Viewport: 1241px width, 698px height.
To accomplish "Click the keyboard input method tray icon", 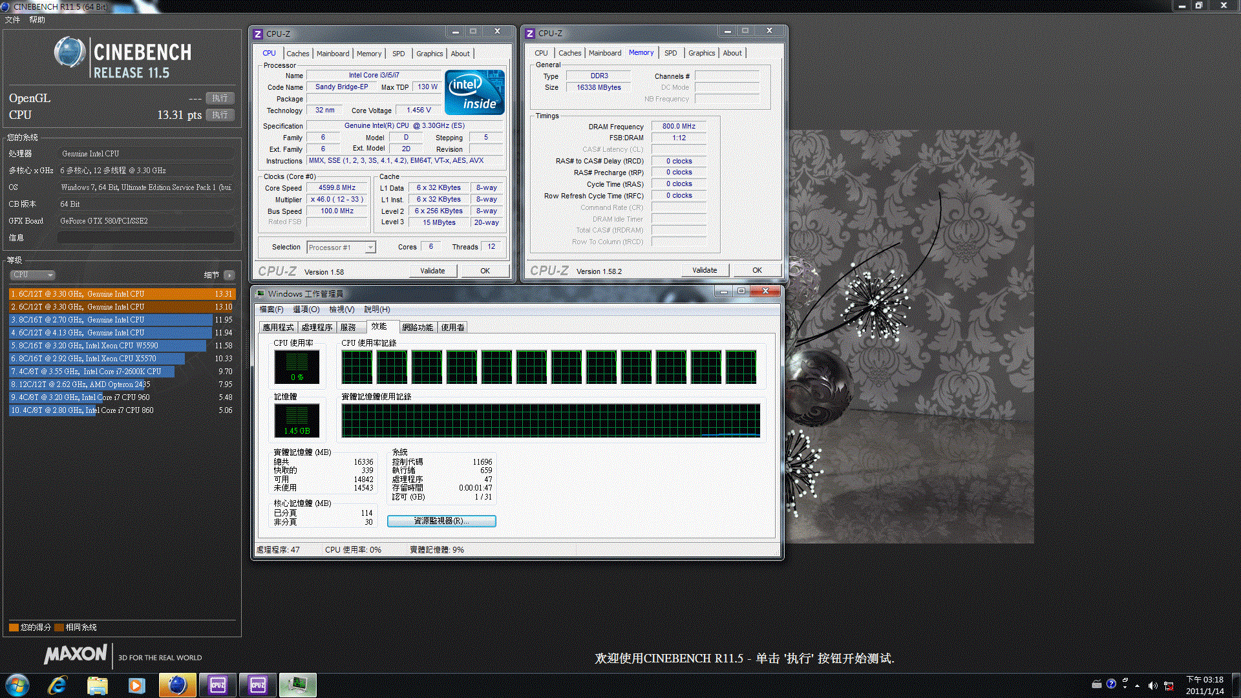I will (x=1097, y=684).
